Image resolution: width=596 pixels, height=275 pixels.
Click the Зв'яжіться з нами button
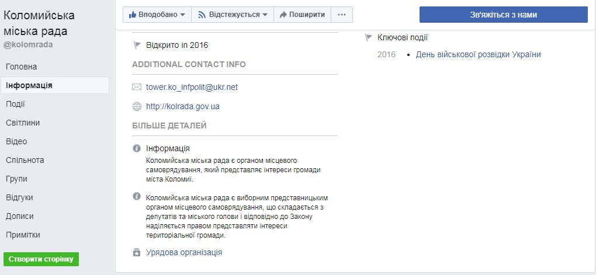pyautogui.click(x=503, y=15)
